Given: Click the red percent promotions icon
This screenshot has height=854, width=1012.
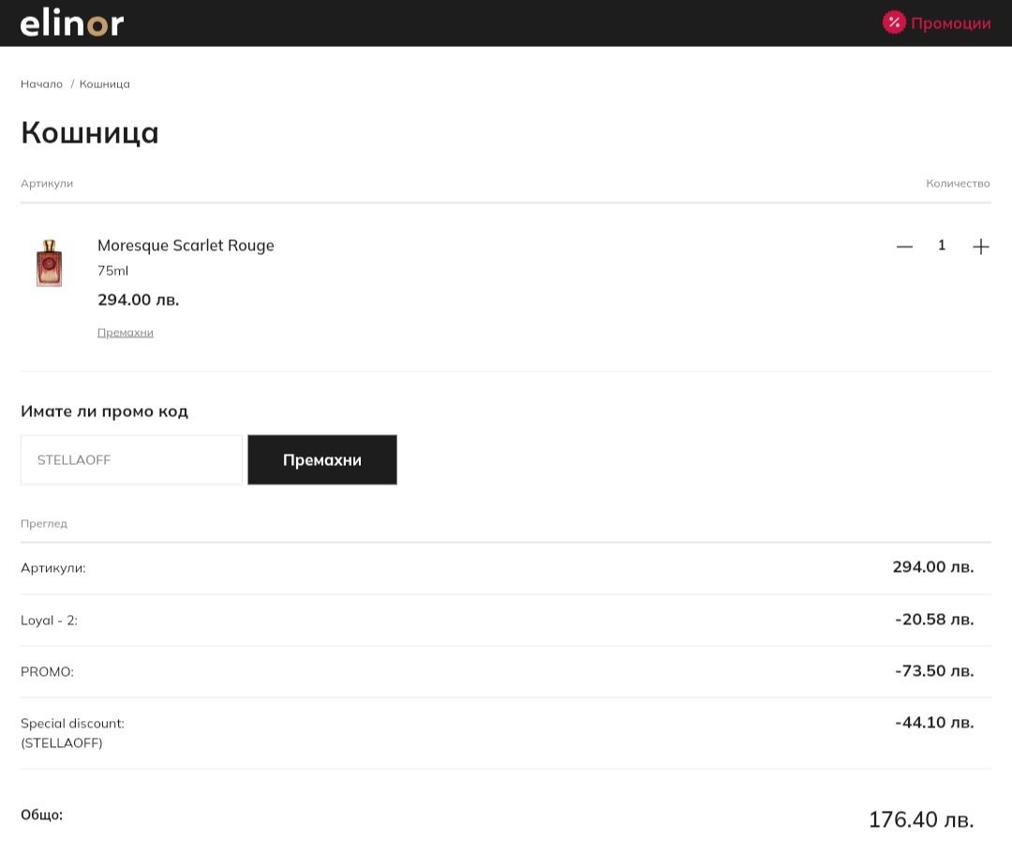Looking at the screenshot, I should coord(894,22).
